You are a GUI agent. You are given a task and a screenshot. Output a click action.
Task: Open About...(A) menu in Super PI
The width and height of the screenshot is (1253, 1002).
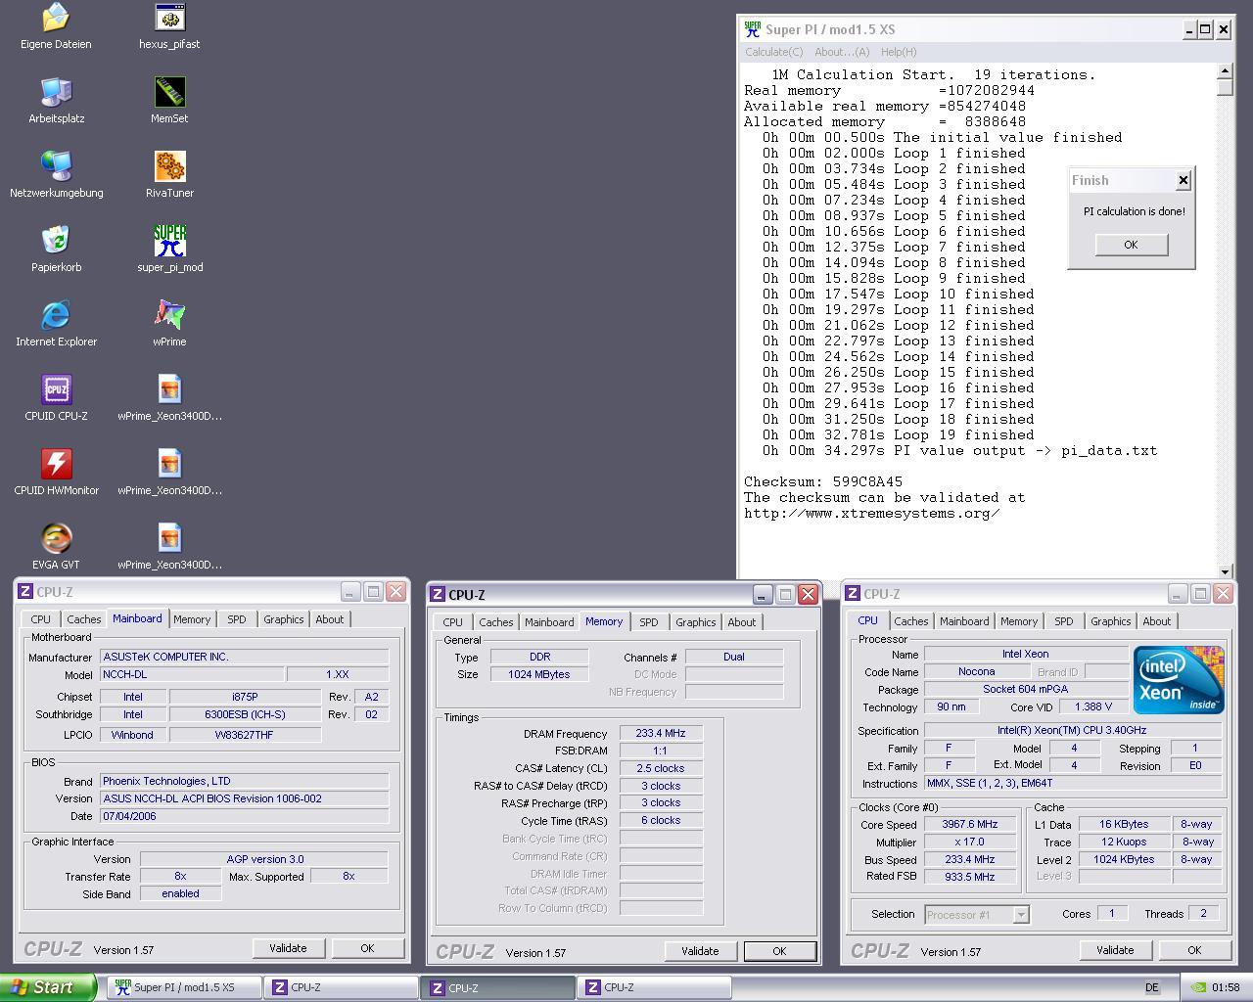(842, 52)
